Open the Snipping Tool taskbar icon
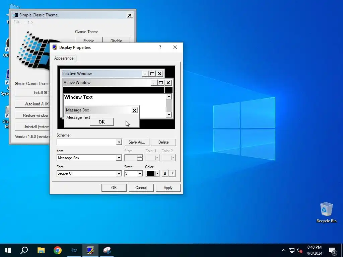Viewport: 343px width, 257px height. (107, 250)
